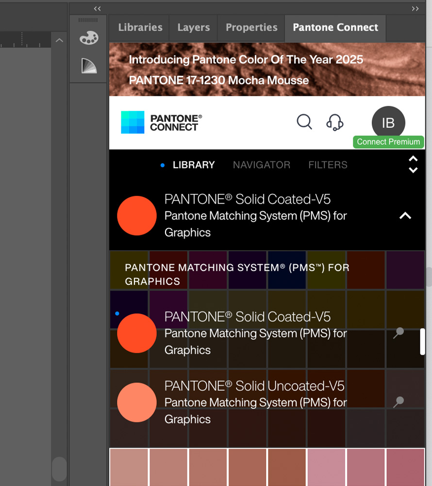Open the Swatches palette panel icon
The width and height of the screenshot is (432, 486).
point(89,38)
